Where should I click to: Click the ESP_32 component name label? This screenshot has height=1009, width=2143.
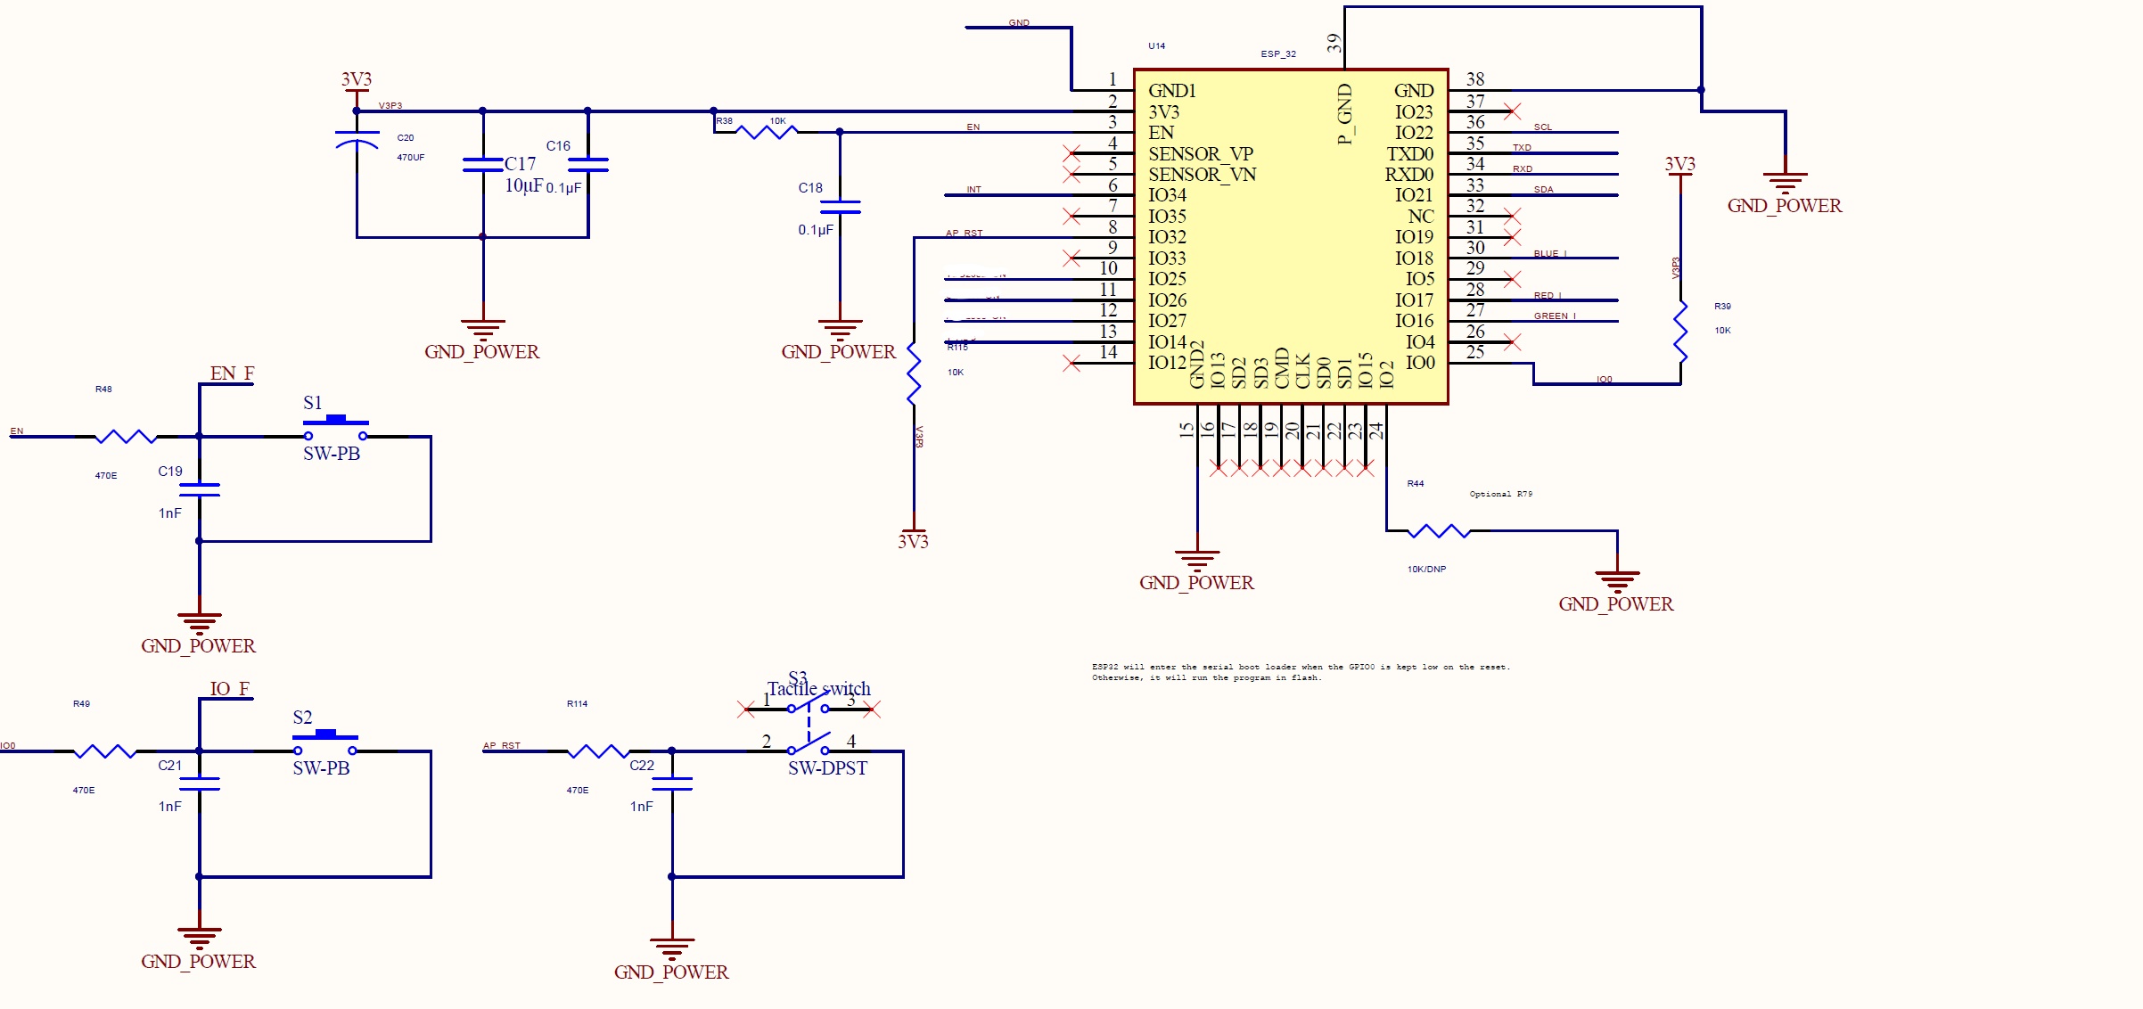point(1278,54)
